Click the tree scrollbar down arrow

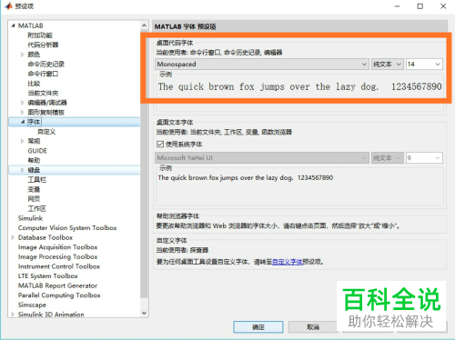144,313
